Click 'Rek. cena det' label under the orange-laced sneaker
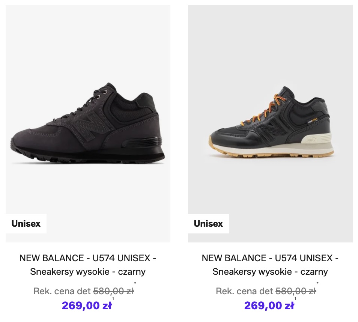 click(244, 291)
